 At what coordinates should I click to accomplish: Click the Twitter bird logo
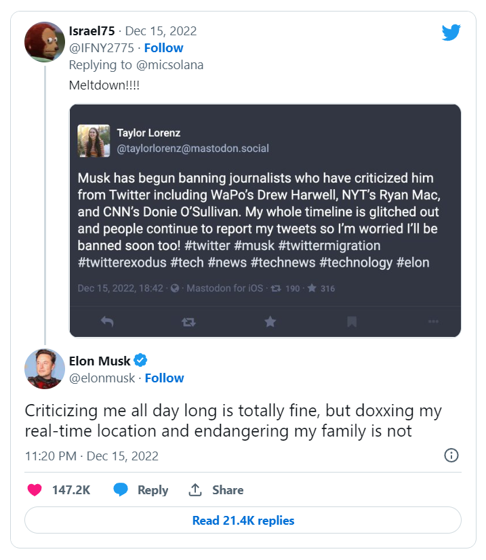point(450,31)
